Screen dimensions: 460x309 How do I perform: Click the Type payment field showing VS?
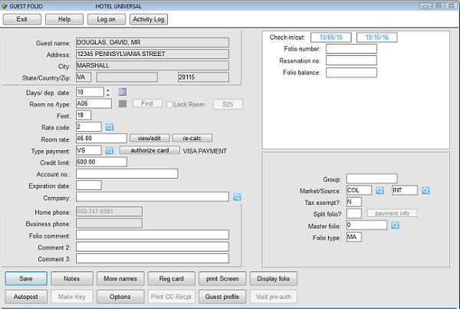click(x=89, y=150)
